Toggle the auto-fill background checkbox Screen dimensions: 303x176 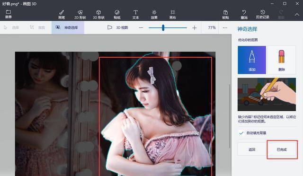(x=241, y=133)
